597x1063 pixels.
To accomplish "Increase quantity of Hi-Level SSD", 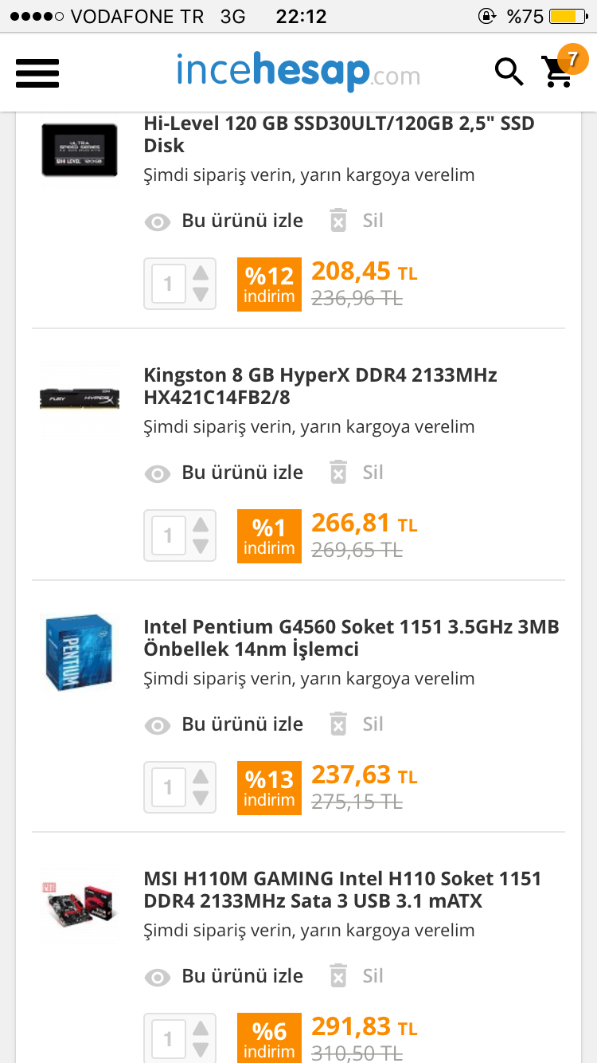I will pyautogui.click(x=201, y=273).
